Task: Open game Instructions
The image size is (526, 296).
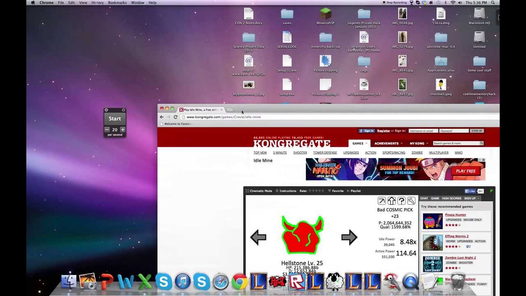Action: (286, 191)
